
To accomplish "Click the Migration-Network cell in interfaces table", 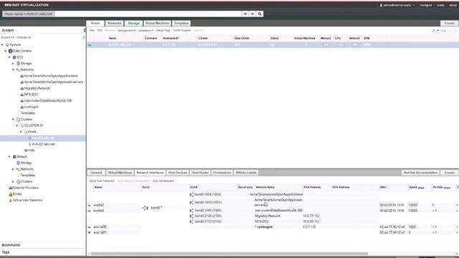I will click(x=268, y=216).
